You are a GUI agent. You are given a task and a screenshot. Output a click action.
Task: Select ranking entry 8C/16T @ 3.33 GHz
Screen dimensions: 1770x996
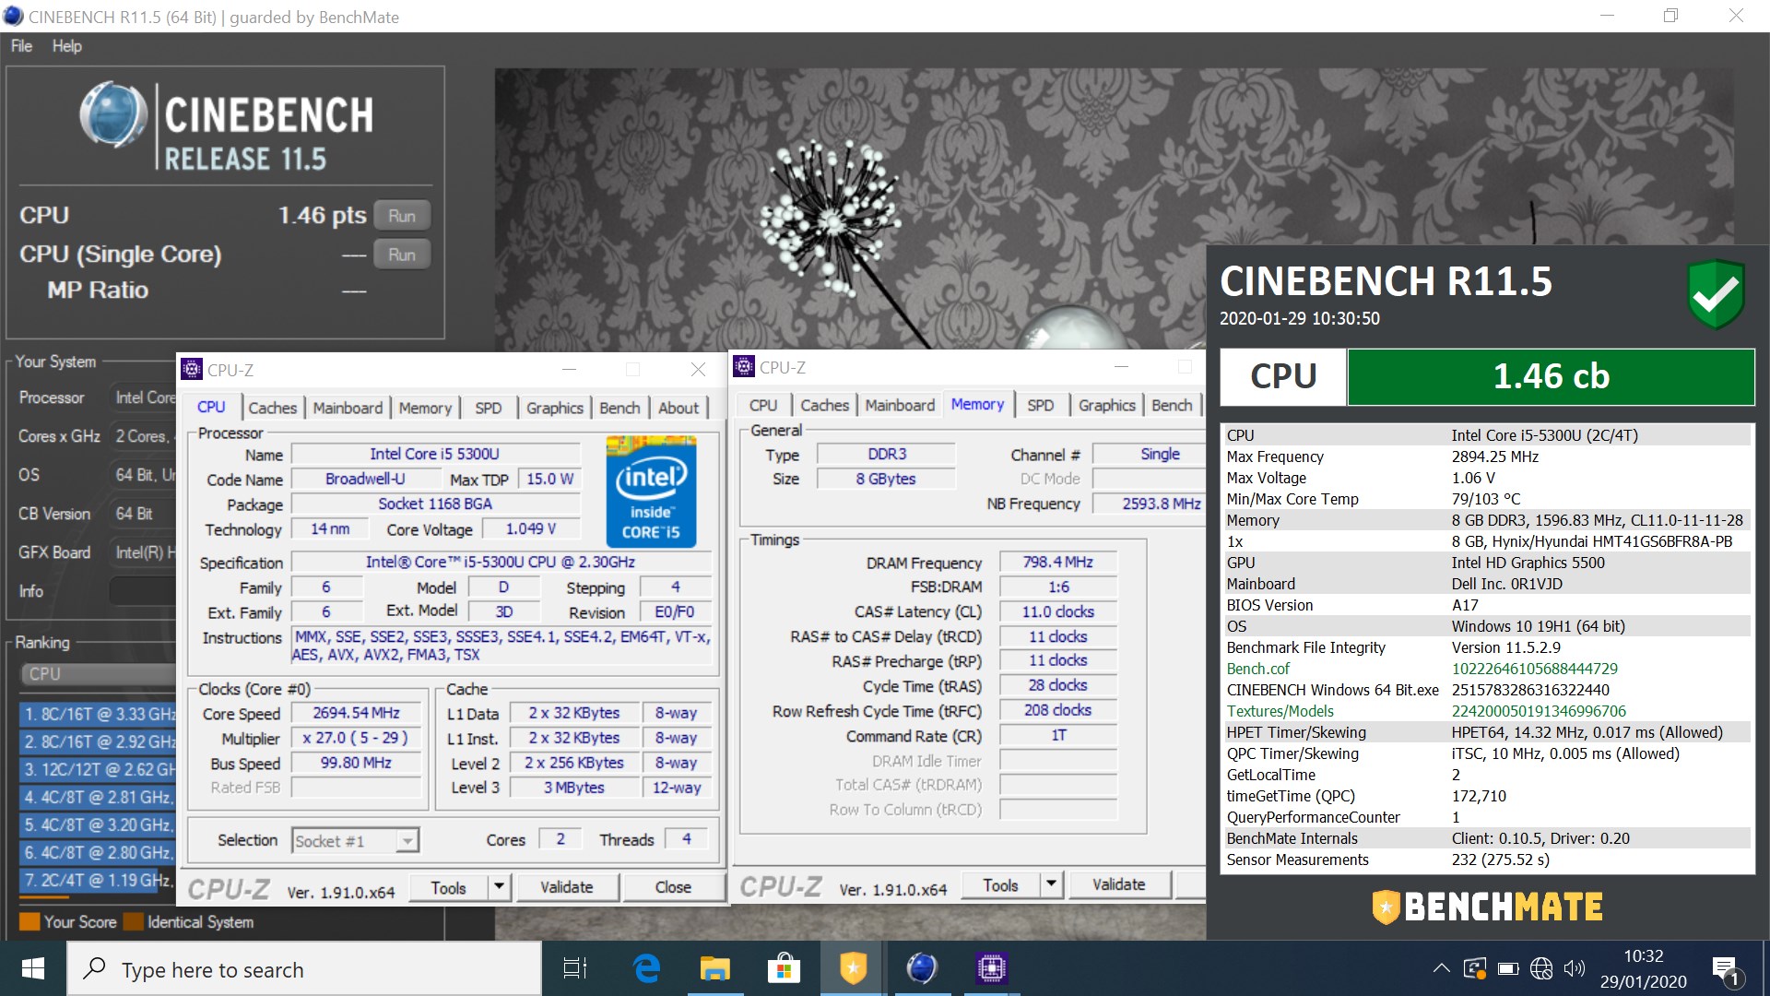pos(98,714)
